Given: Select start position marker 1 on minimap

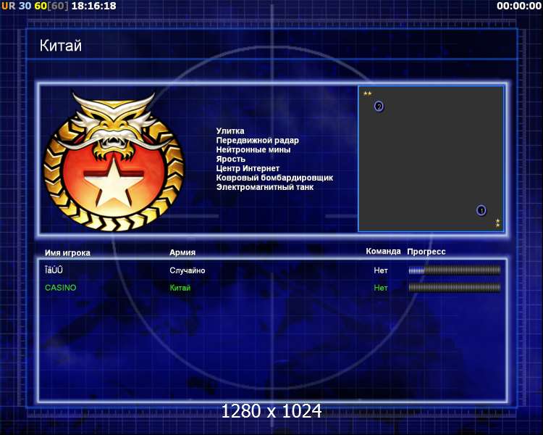Looking at the screenshot, I should (481, 210).
